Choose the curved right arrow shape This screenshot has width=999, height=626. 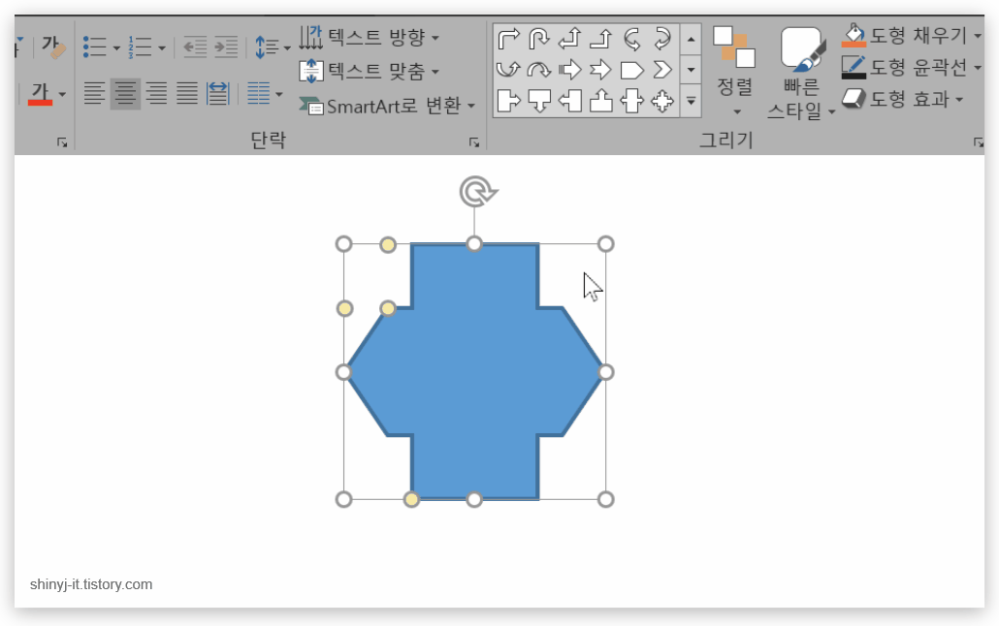pyautogui.click(x=631, y=39)
